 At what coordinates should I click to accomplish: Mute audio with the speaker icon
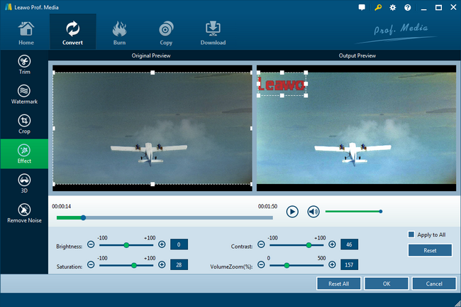tap(313, 211)
